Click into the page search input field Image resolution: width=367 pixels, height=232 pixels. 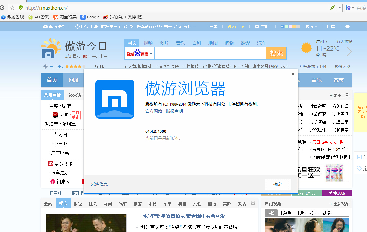coord(210,54)
